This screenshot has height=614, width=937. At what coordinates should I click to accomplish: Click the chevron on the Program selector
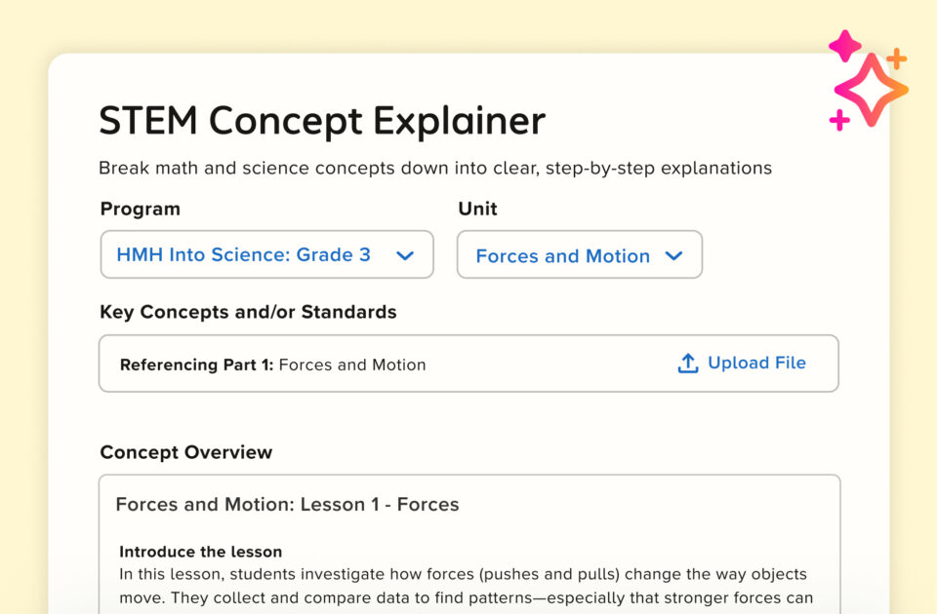click(405, 255)
